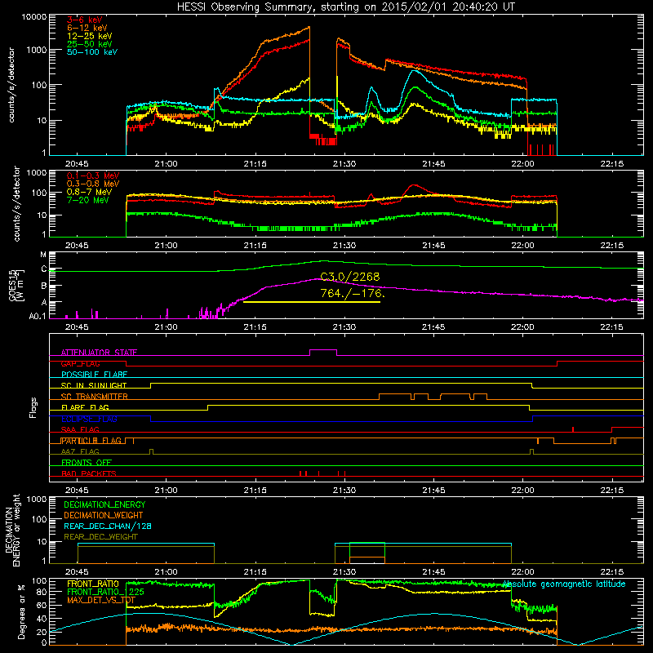The height and width of the screenshot is (653, 653).
Task: Select the 25-50 keV legend entry
Action: [x=90, y=44]
